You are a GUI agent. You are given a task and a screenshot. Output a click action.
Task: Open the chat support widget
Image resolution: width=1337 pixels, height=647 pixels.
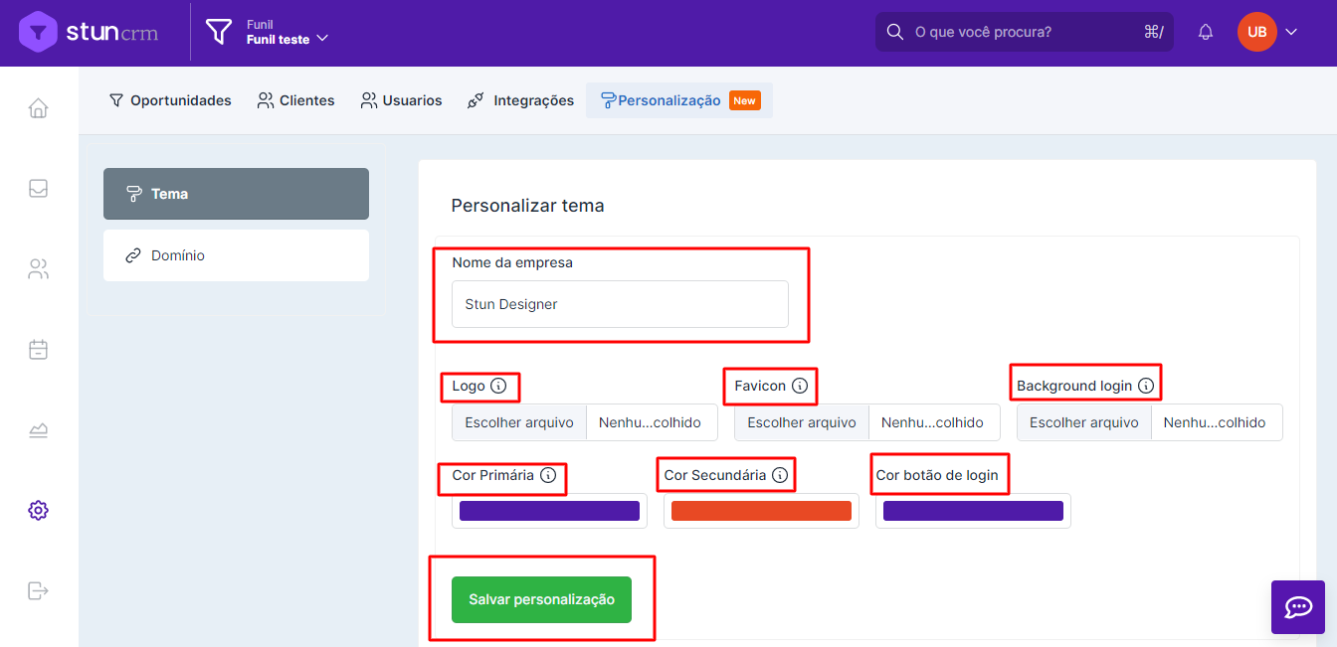pyautogui.click(x=1298, y=607)
